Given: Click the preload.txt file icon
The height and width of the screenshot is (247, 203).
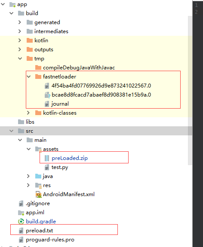Looking at the screenshot, I should tap(21, 231).
